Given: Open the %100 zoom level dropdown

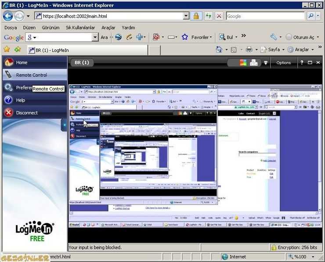Looking at the screenshot, I should coord(313,257).
